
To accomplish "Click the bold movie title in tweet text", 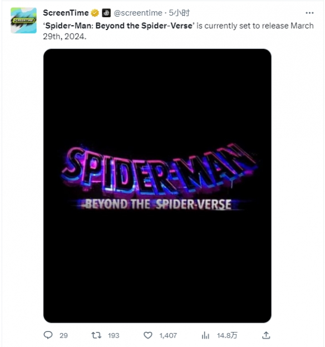I will (x=119, y=26).
